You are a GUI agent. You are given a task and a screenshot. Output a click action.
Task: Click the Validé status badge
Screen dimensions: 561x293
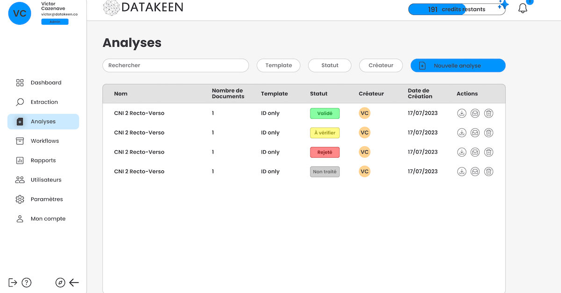[324, 113]
